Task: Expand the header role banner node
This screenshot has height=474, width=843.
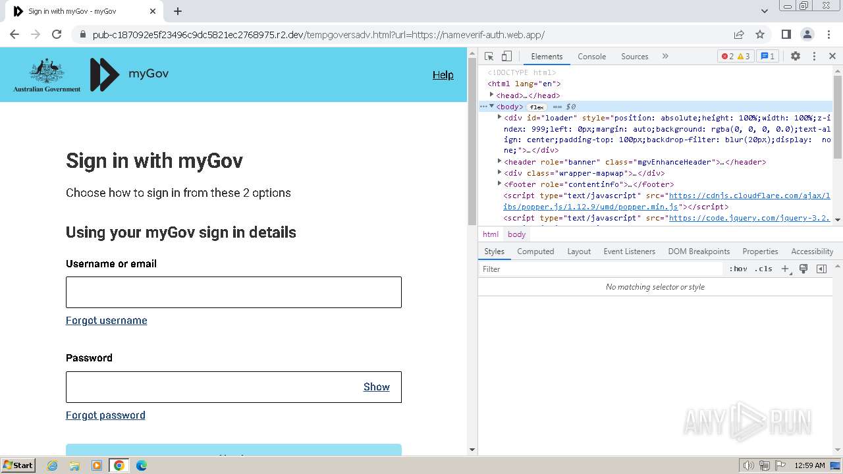Action: pyautogui.click(x=499, y=161)
